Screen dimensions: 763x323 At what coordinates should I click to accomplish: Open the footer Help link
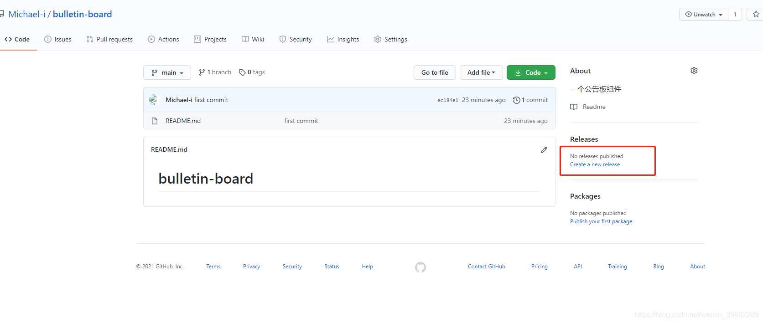click(x=368, y=267)
